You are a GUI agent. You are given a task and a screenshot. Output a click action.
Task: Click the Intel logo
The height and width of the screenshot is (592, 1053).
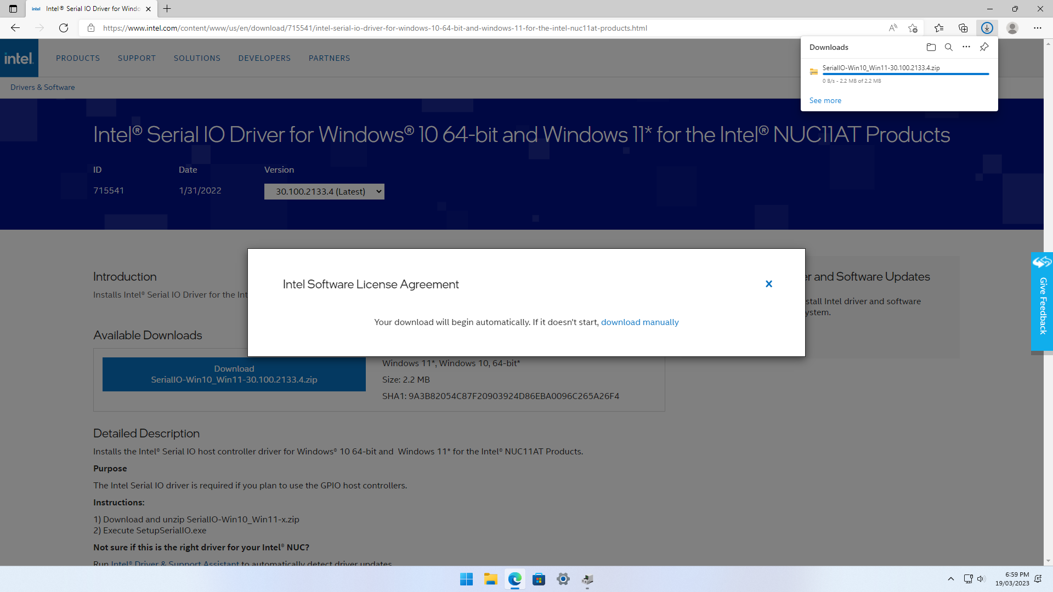(x=19, y=58)
